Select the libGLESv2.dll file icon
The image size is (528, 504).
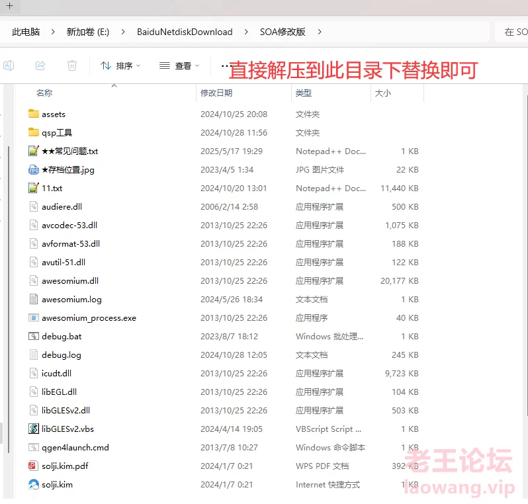tap(33, 410)
